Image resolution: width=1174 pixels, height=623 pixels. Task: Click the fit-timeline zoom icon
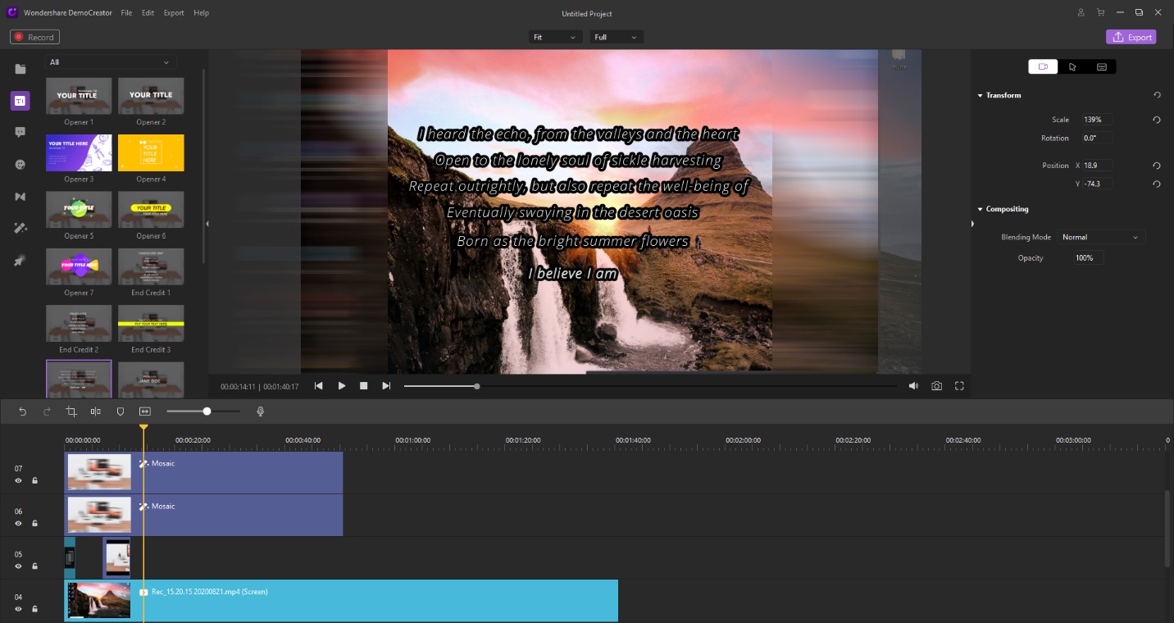coord(145,412)
